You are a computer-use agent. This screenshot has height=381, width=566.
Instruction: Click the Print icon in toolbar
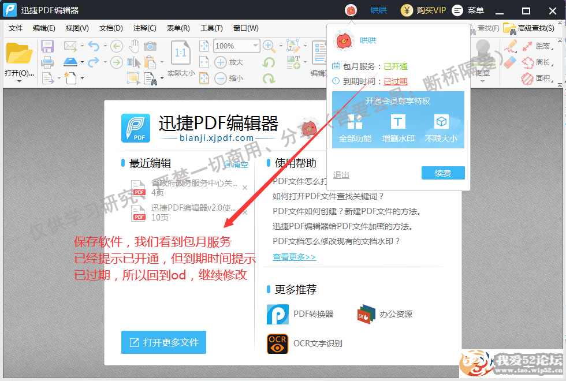point(47,62)
